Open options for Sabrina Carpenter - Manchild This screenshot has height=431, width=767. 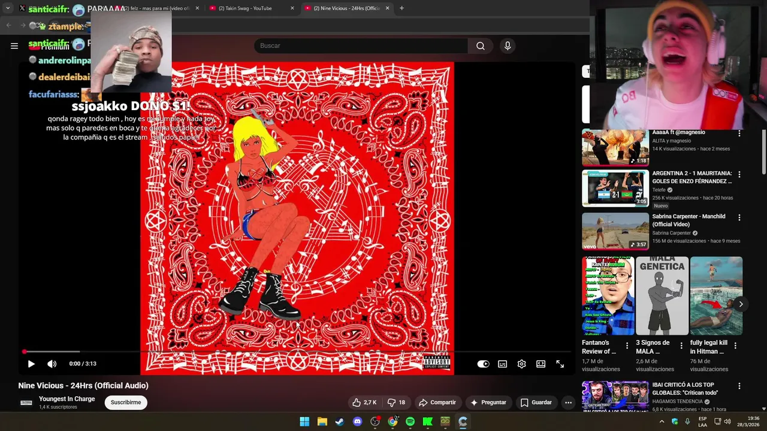point(739,217)
